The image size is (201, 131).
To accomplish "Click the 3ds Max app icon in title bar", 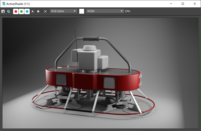I will click(4, 4).
